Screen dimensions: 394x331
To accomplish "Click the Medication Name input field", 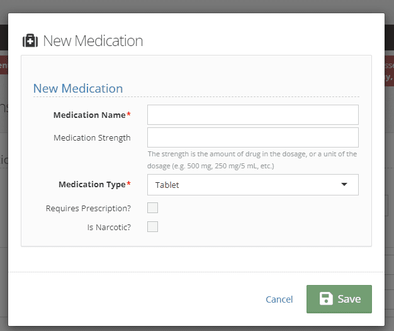I will click(253, 115).
